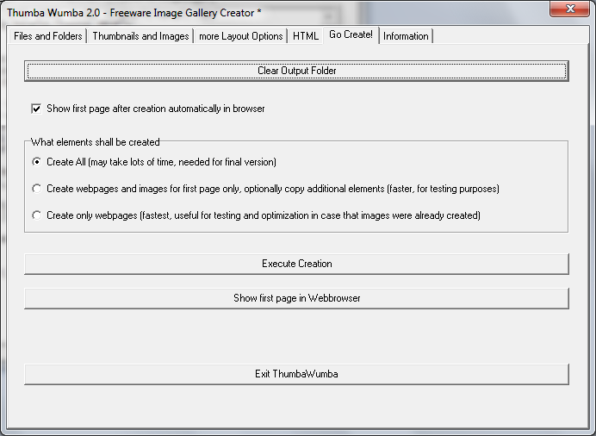
Task: Choose first-page-only webpages and images radio circle
Action: pyautogui.click(x=36, y=189)
